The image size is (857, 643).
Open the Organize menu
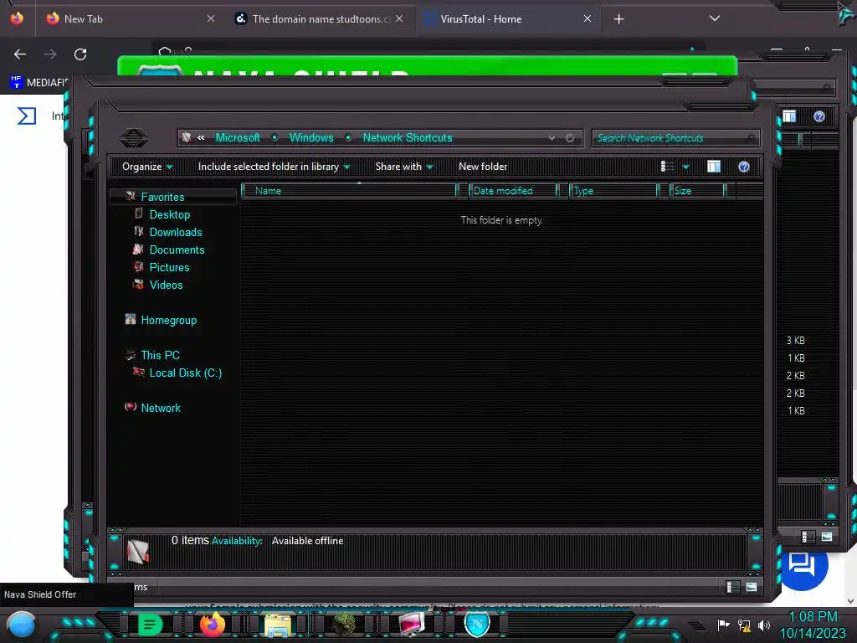pos(147,167)
